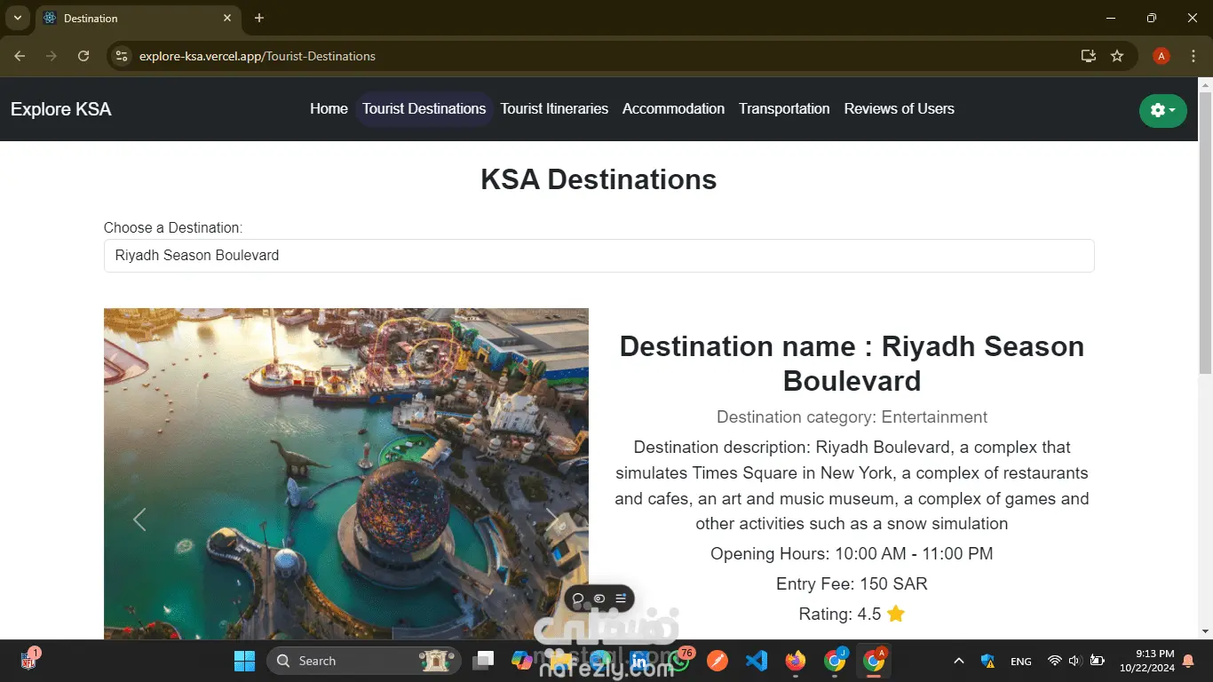
Task: Open Visual Studio Code from taskbar
Action: point(757,661)
